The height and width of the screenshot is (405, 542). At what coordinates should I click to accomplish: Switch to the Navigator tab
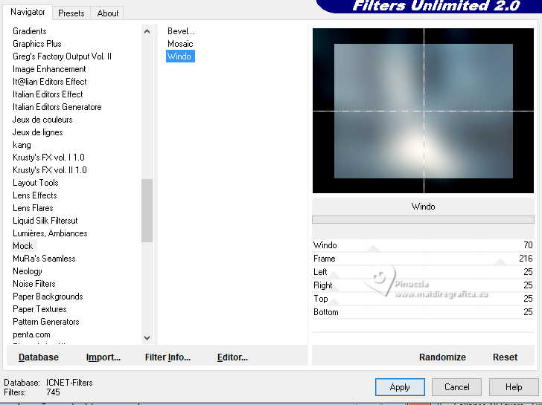tap(28, 13)
